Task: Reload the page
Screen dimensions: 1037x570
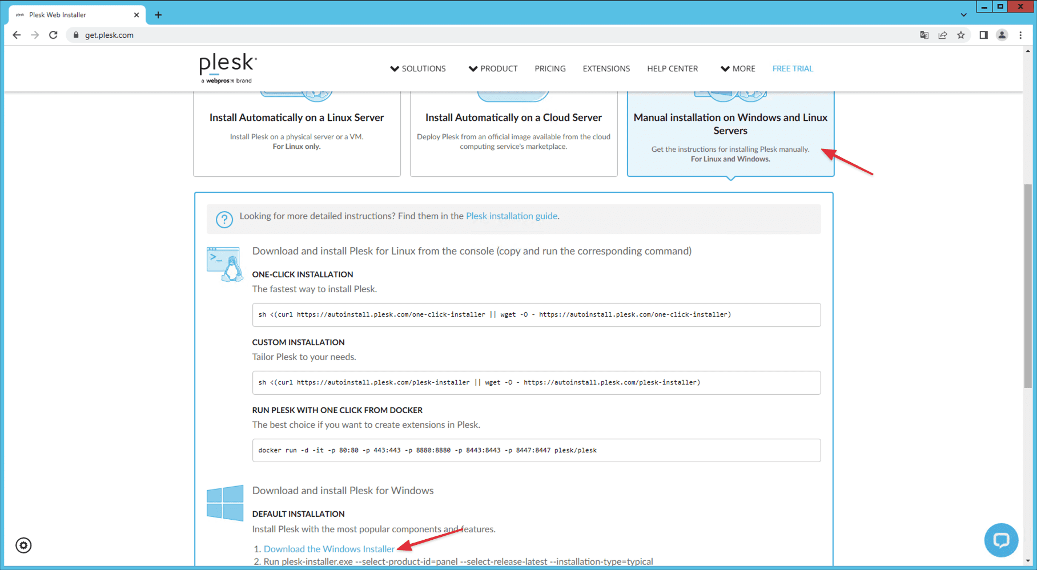Action: pos(53,35)
